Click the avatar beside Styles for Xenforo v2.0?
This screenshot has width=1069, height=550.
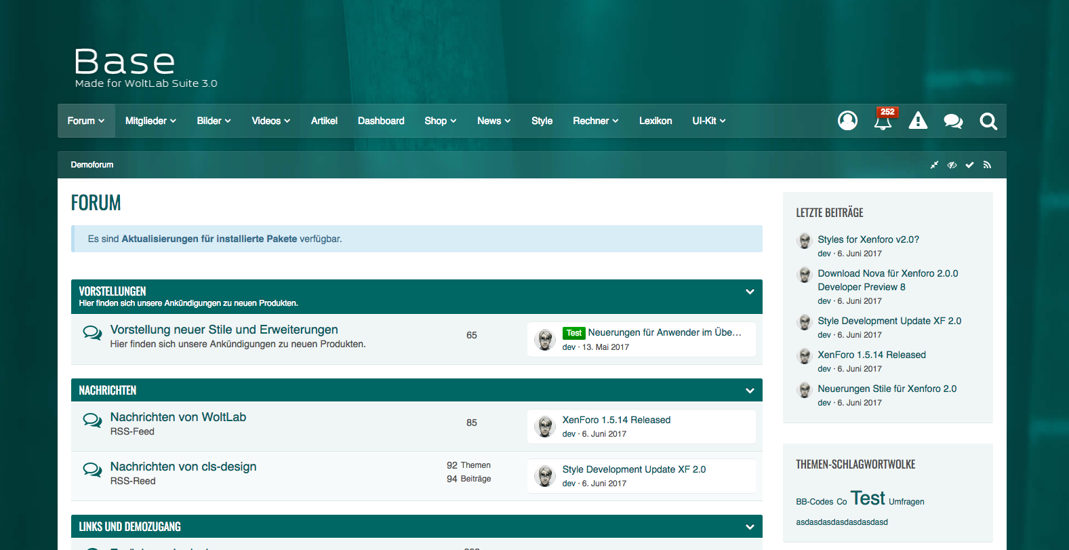(x=805, y=241)
